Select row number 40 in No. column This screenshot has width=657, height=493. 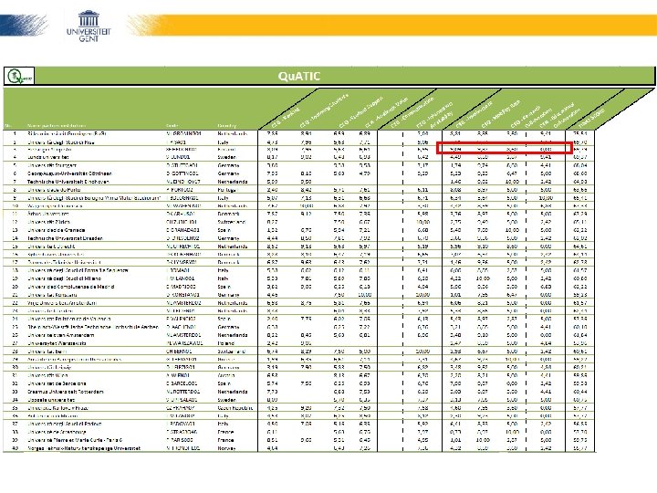click(15, 448)
